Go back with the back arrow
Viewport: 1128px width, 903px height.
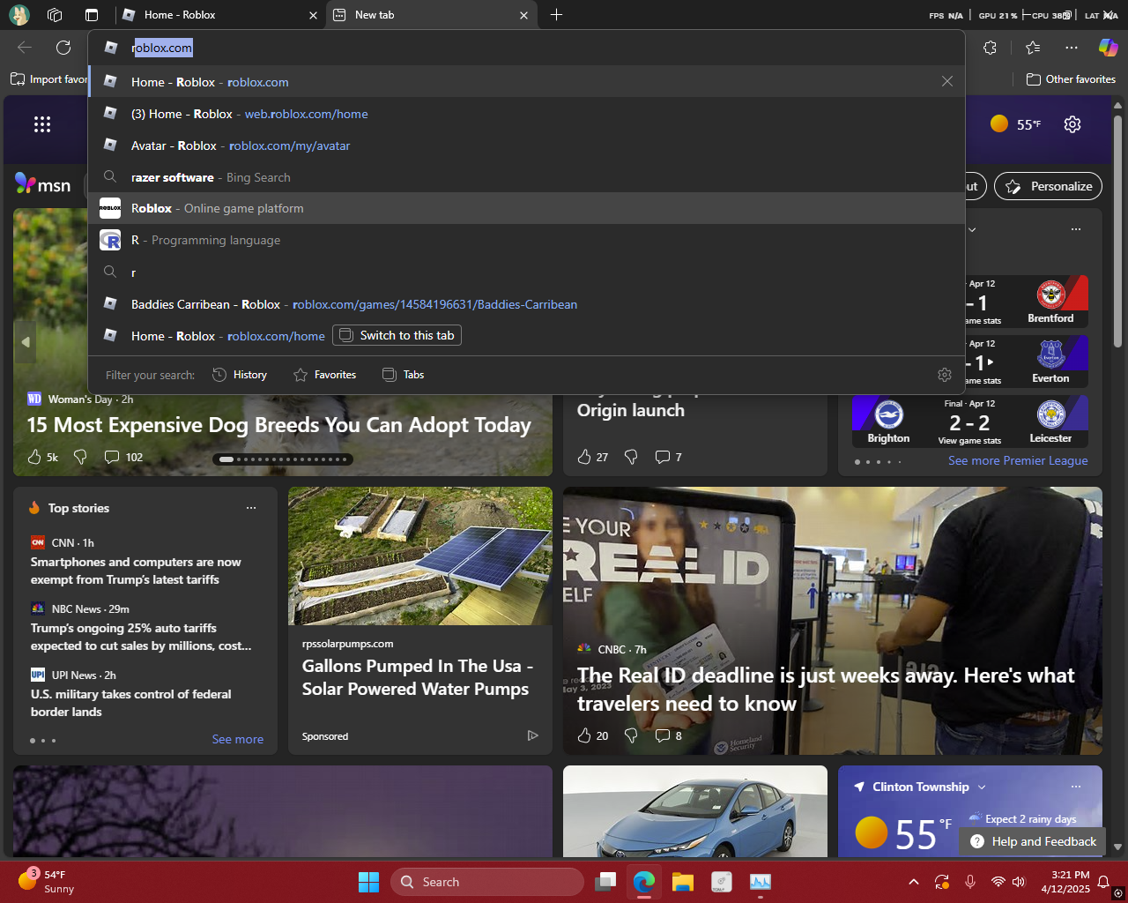[x=25, y=48]
